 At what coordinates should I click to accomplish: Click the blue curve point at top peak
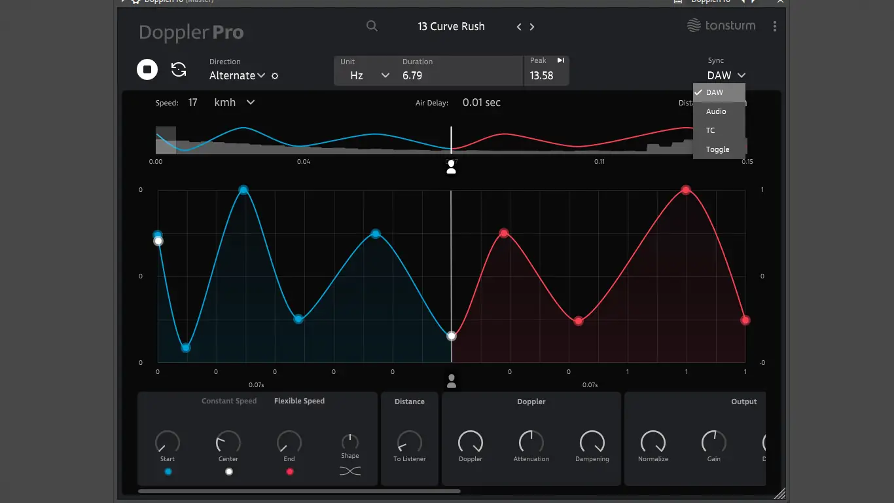point(243,190)
